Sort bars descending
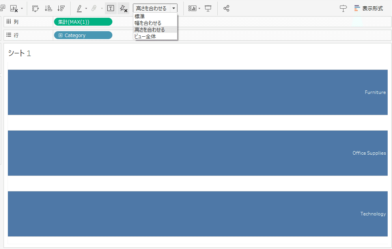 61,9
